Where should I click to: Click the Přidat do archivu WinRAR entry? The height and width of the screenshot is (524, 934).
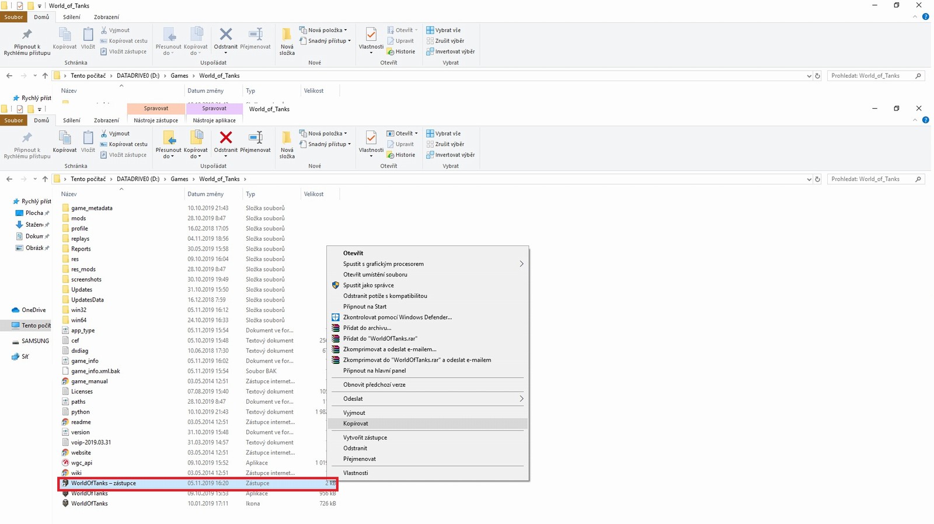(x=367, y=328)
